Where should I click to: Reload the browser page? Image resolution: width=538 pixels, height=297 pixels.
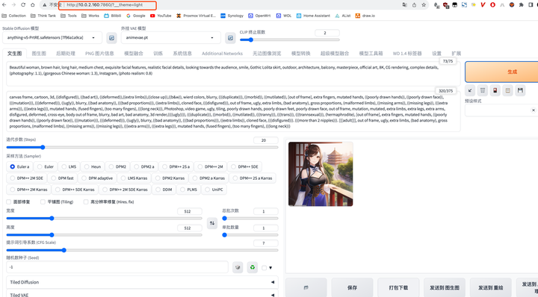23,4
